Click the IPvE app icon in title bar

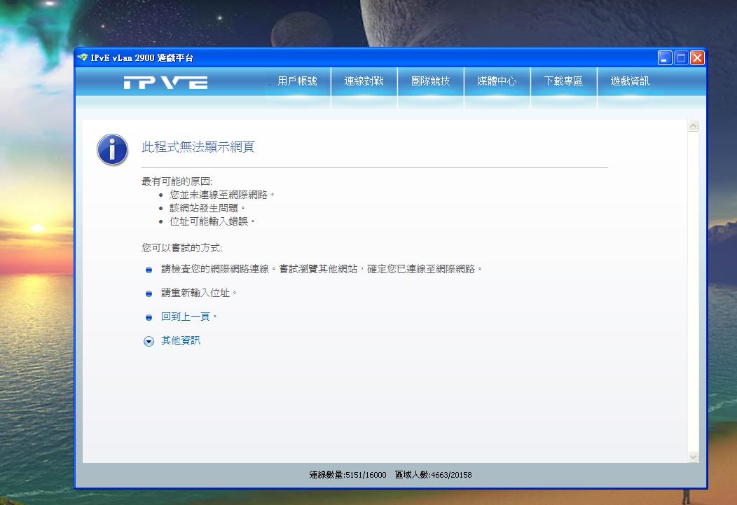pyautogui.click(x=83, y=58)
